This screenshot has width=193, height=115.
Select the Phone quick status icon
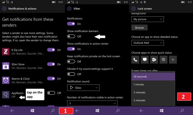pyautogui.click(x=135, y=60)
